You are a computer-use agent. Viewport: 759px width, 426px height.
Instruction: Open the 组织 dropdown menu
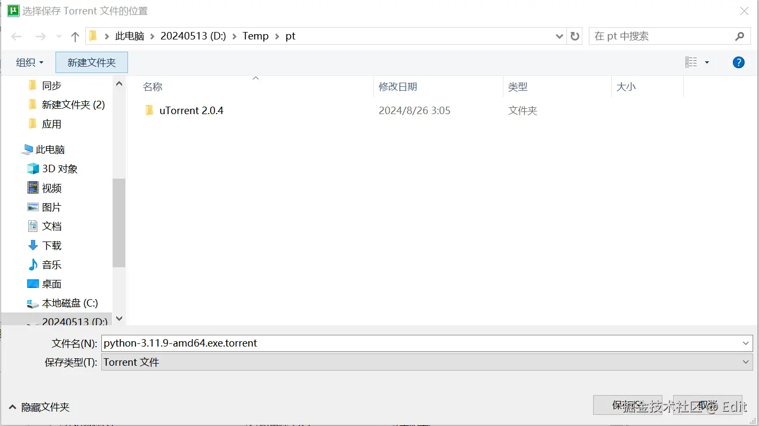(30, 62)
